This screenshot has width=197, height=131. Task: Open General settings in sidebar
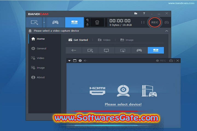pyautogui.click(x=45, y=49)
